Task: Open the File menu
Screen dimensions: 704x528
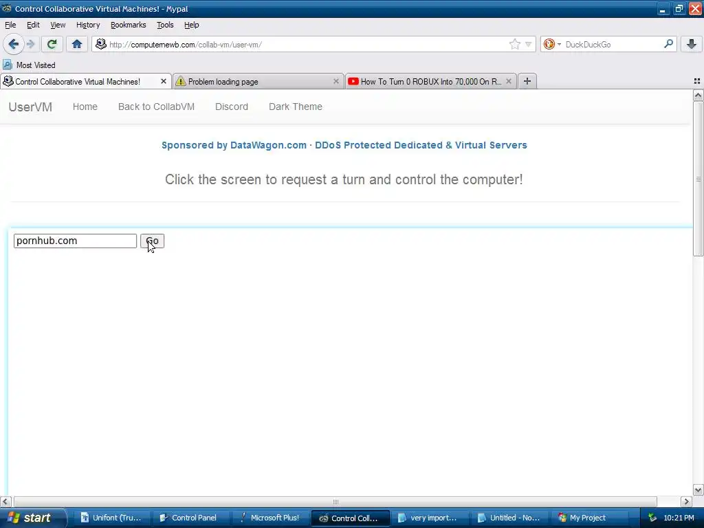Action: (x=10, y=25)
